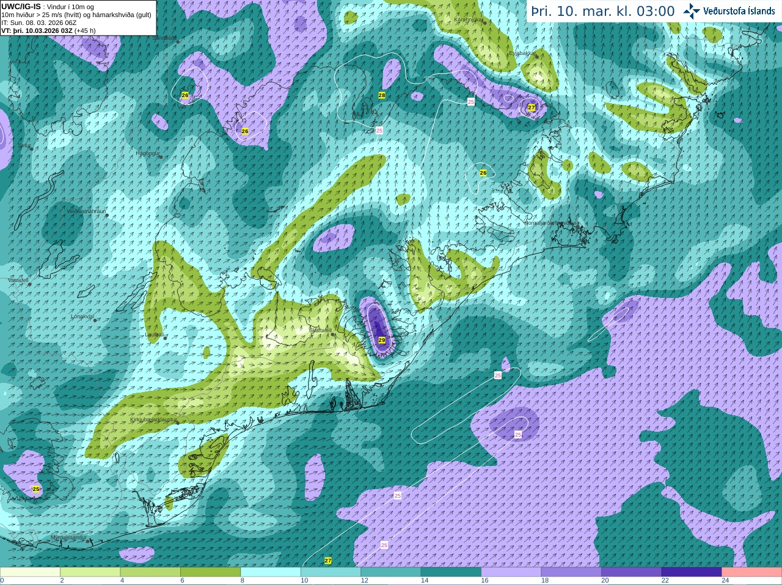Image resolution: width=782 pixels, height=585 pixels.
Task: Select the pink above-24 m/s legend swatch
Action: [x=752, y=572]
